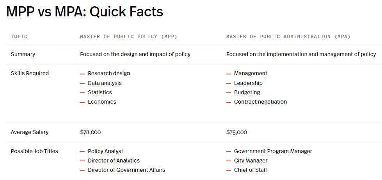The width and height of the screenshot is (382, 180).
Task: Click the MPP vs MPA: Quick Facts heading
Action: (x=85, y=11)
